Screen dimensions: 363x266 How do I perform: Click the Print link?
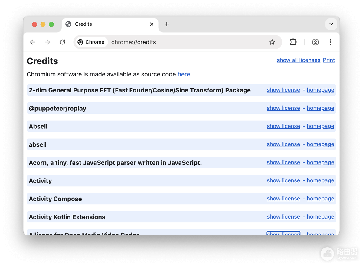click(329, 60)
